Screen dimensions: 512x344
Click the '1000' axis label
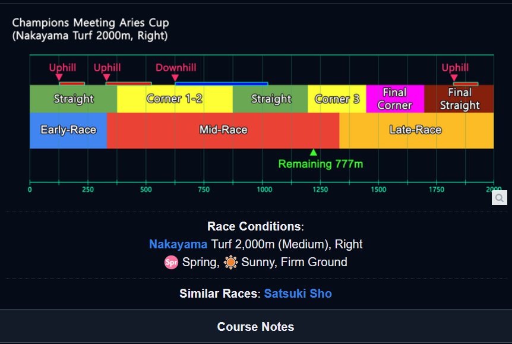tap(264, 190)
